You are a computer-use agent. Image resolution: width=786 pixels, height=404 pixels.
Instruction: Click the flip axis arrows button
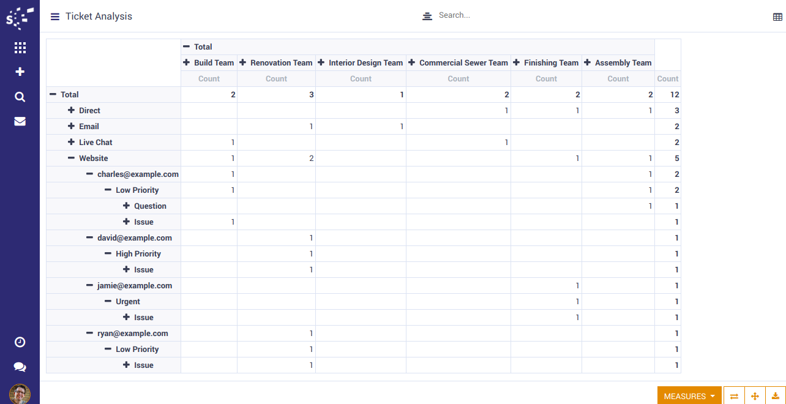[x=734, y=396]
